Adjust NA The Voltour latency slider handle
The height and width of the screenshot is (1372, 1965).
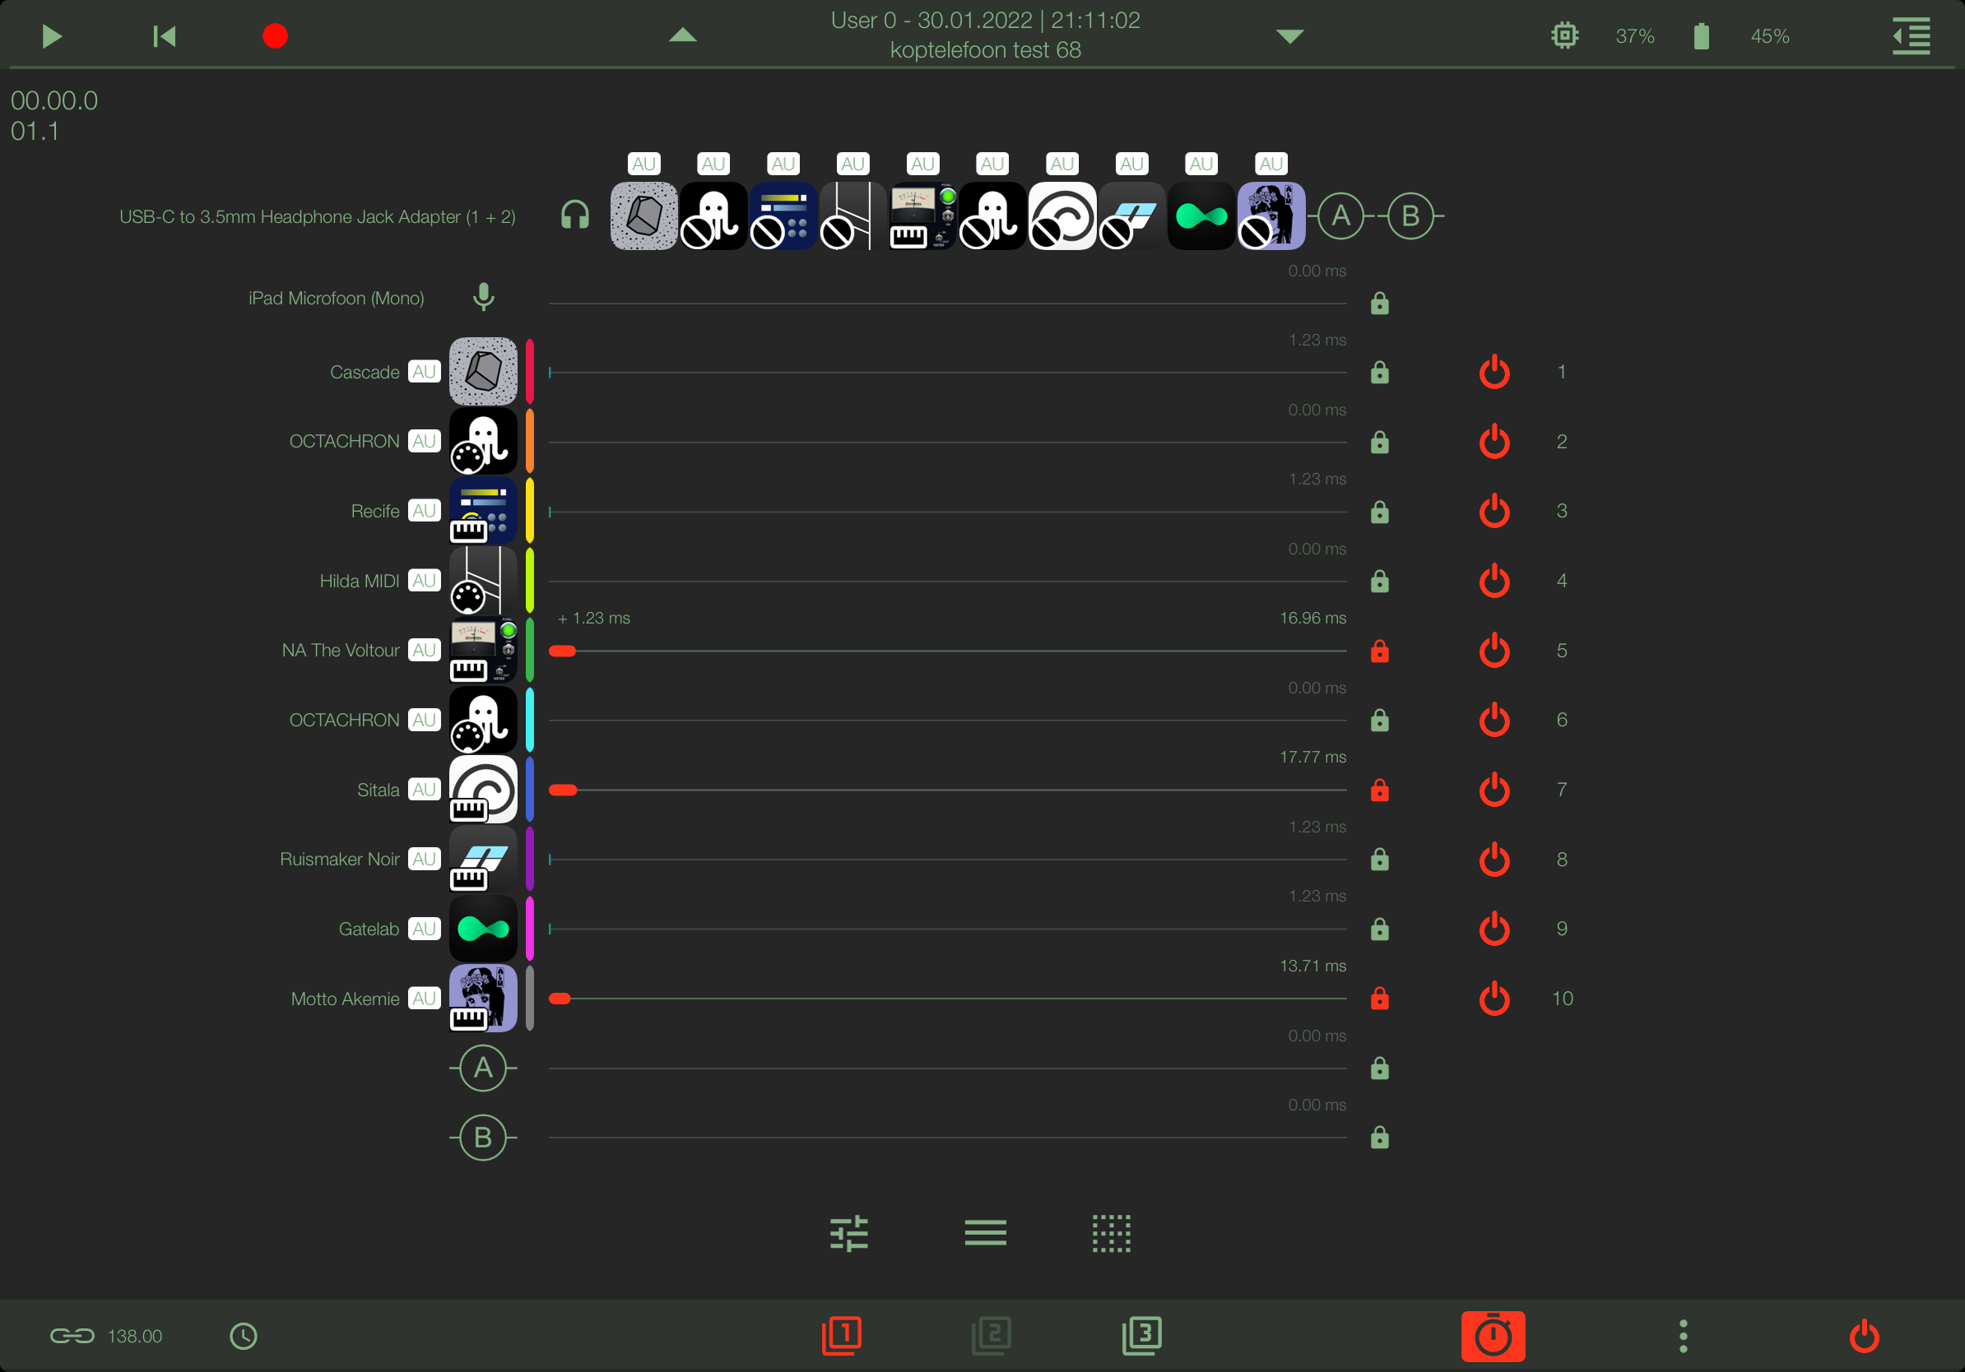(562, 651)
